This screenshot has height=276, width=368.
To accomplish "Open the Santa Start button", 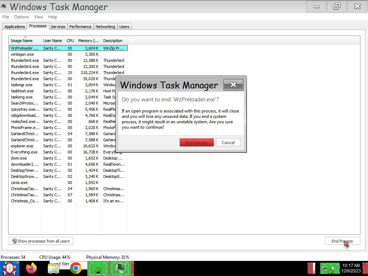I will point(9,268).
